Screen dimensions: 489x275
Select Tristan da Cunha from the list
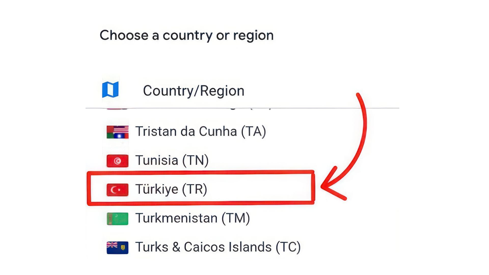[186, 131]
